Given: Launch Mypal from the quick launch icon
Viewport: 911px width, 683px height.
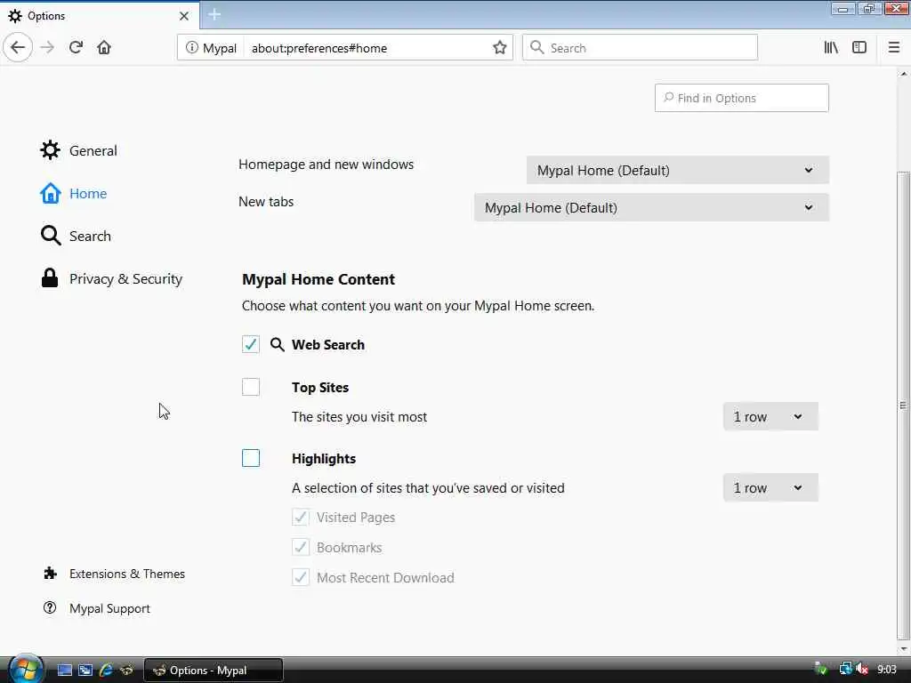Looking at the screenshot, I should point(126,671).
